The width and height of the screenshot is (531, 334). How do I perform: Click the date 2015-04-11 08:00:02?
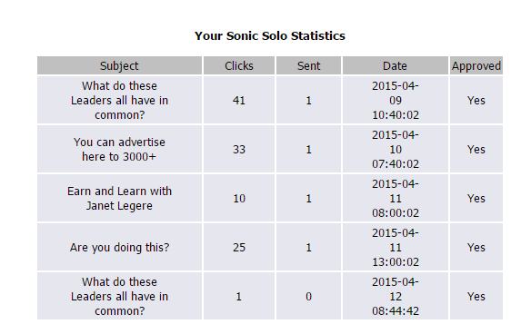pos(396,199)
